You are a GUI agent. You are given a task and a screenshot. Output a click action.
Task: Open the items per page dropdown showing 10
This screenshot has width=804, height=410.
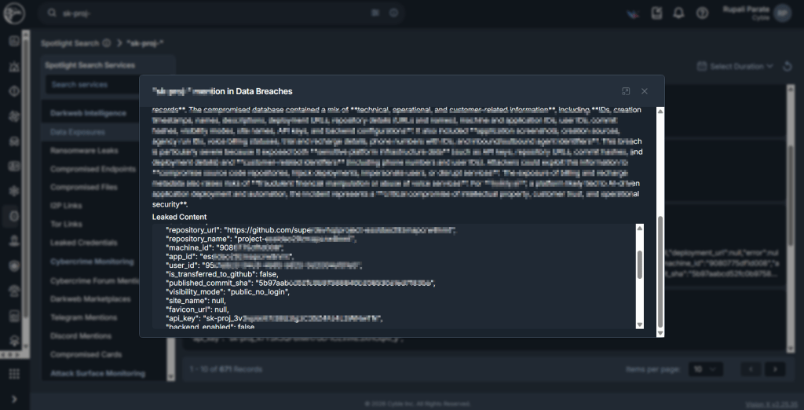706,369
